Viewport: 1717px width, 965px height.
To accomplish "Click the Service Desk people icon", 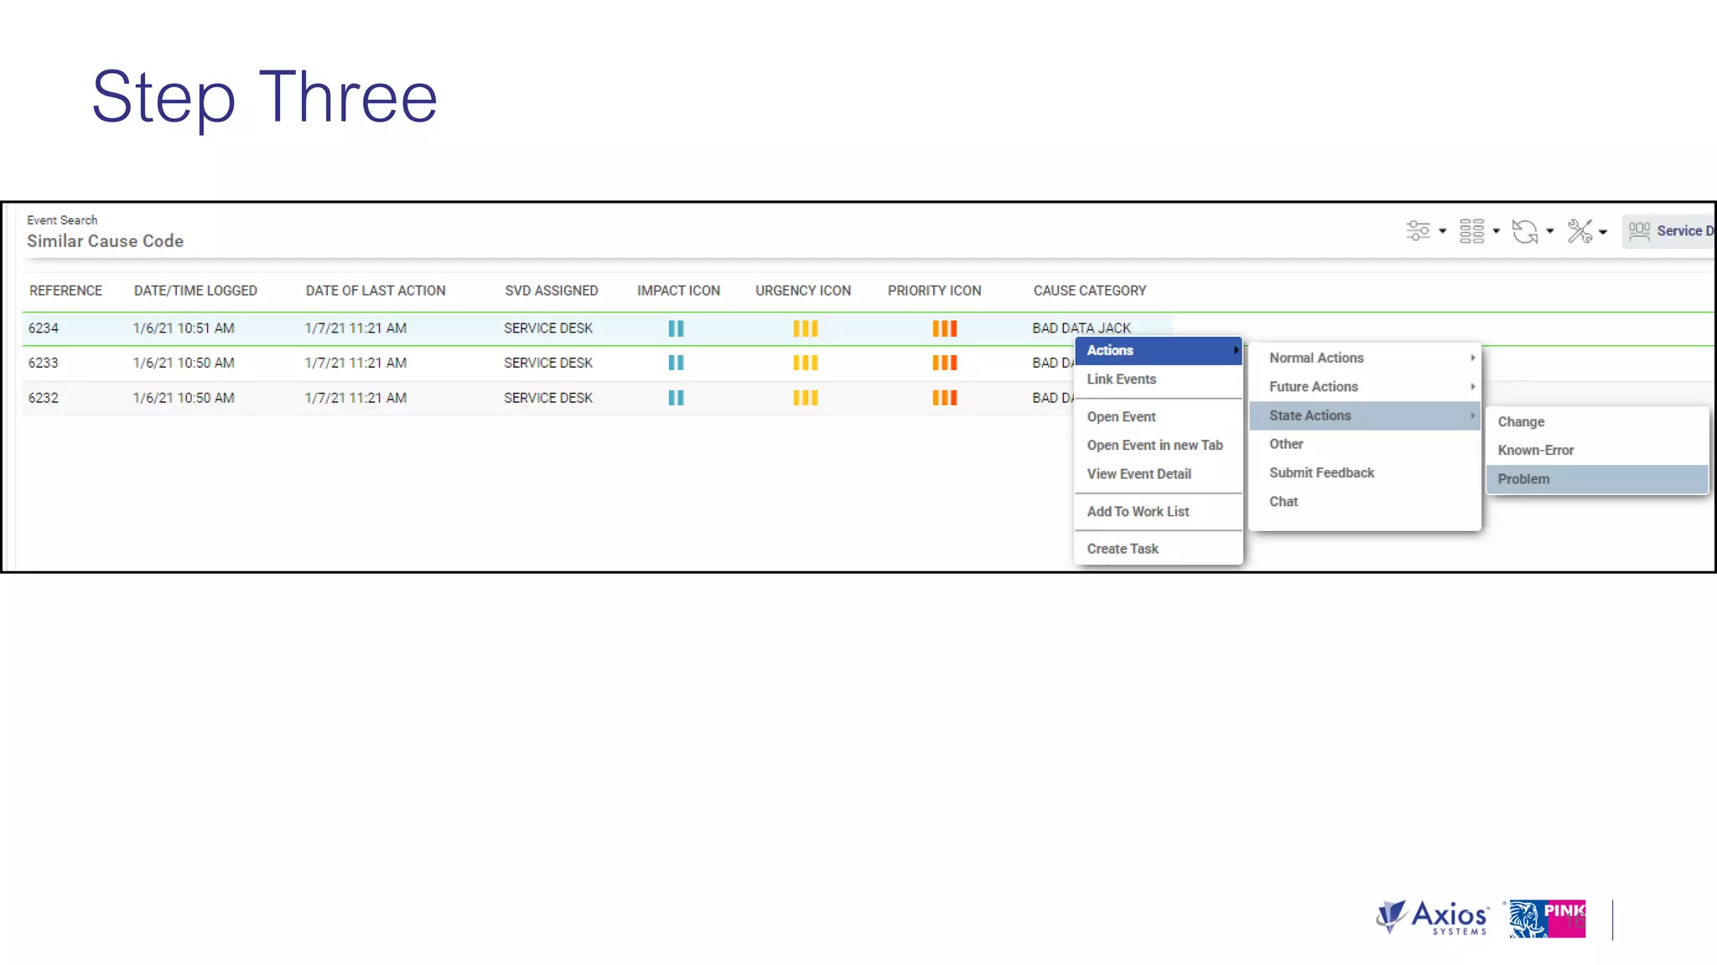I will 1639,231.
